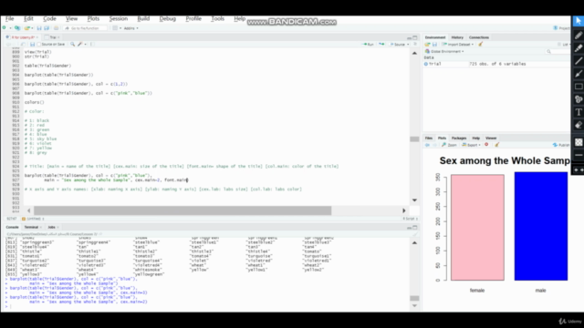The height and width of the screenshot is (328, 584).
Task: Click the Go to file/function field
Action: tap(85, 28)
